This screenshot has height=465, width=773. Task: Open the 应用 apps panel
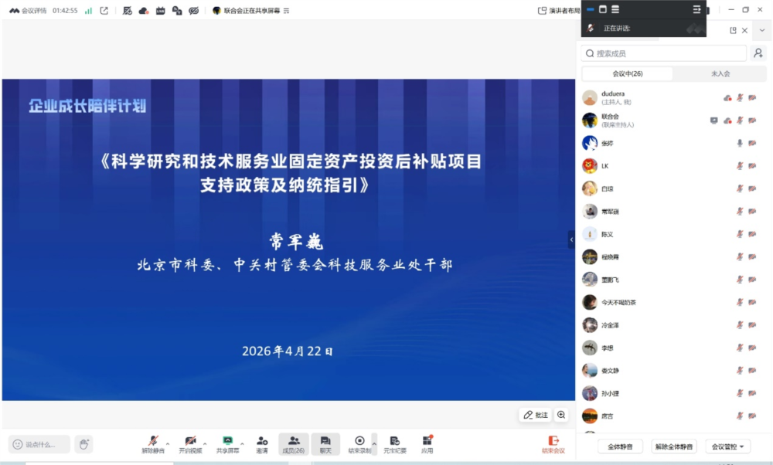(427, 440)
